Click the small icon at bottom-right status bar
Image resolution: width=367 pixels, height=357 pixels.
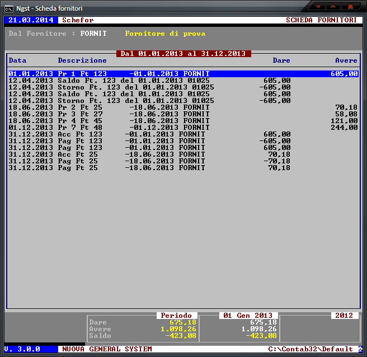(x=360, y=349)
